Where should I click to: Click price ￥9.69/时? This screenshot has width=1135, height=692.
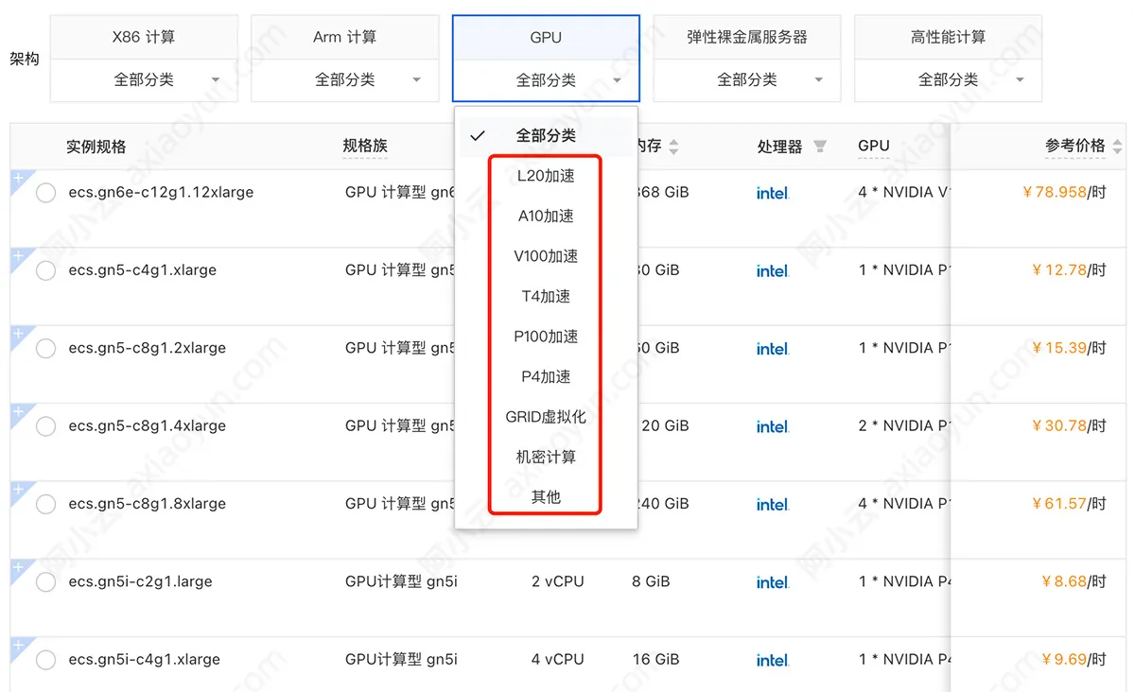pyautogui.click(x=1073, y=659)
